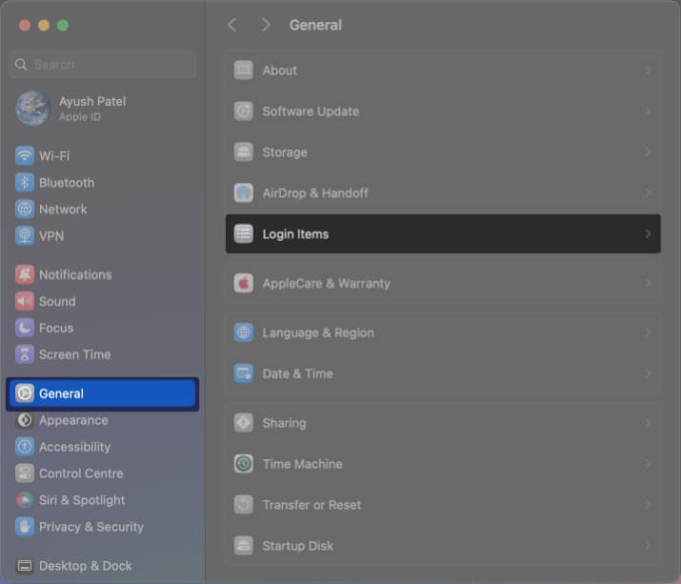This screenshot has height=584, width=681.
Task: Open Login Items text label
Action: point(295,233)
